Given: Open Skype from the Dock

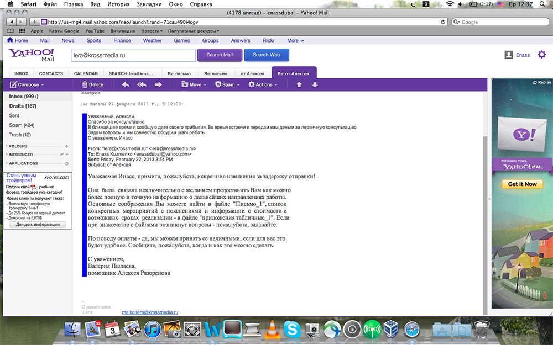Looking at the screenshot, I should click(x=292, y=330).
